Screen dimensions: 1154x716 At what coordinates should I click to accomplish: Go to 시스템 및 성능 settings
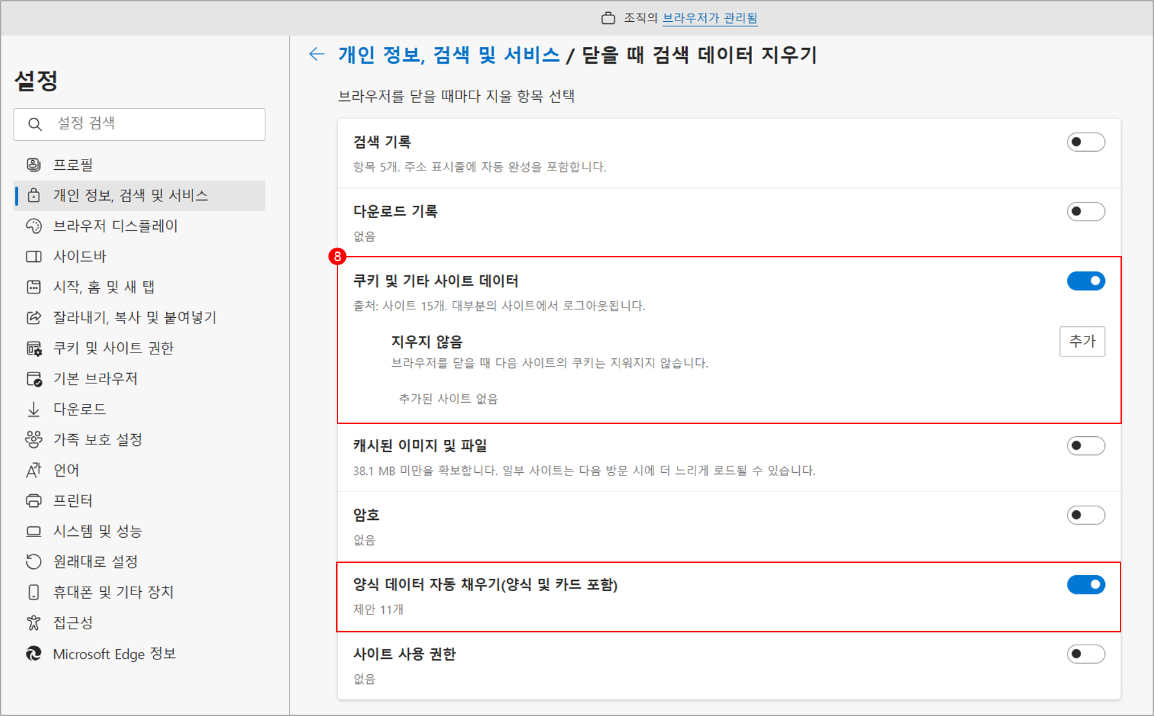tap(97, 531)
